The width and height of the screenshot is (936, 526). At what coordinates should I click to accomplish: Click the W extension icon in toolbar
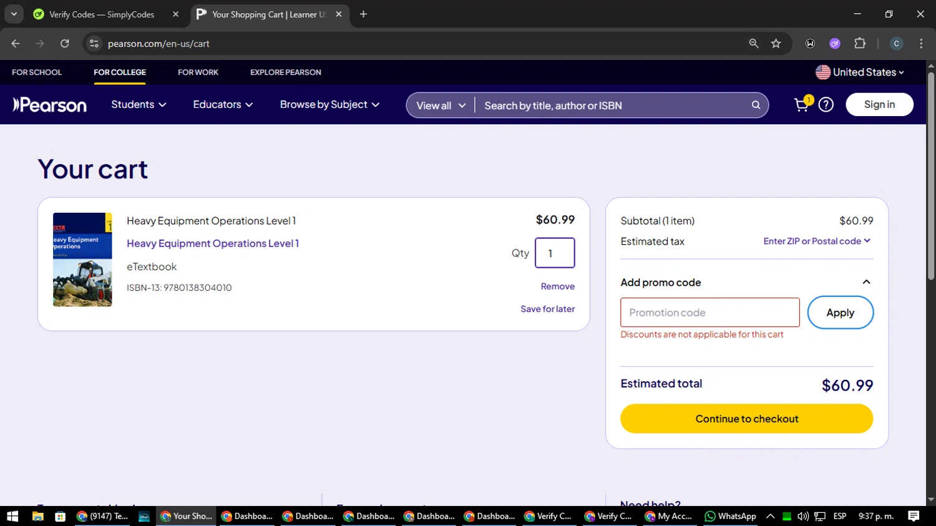pos(810,44)
